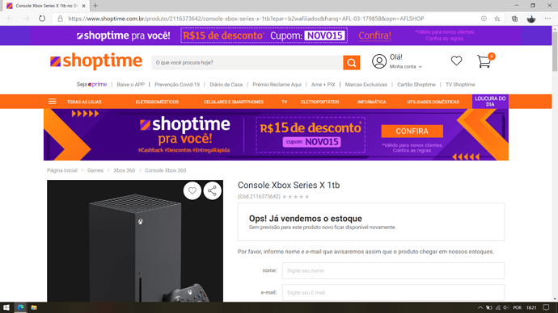Image resolution: width=558 pixels, height=313 pixels.
Task: Refresh the page with the reload icon
Action: click(42, 19)
